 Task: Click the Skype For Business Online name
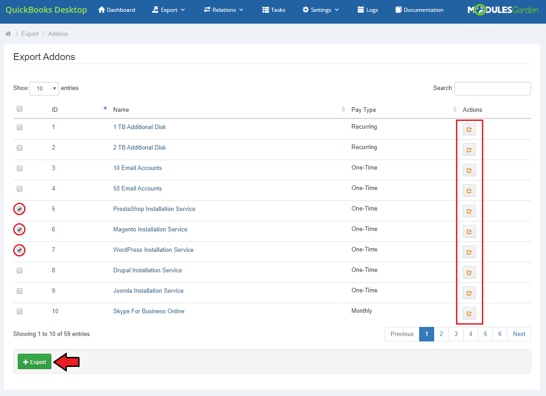pyautogui.click(x=149, y=311)
